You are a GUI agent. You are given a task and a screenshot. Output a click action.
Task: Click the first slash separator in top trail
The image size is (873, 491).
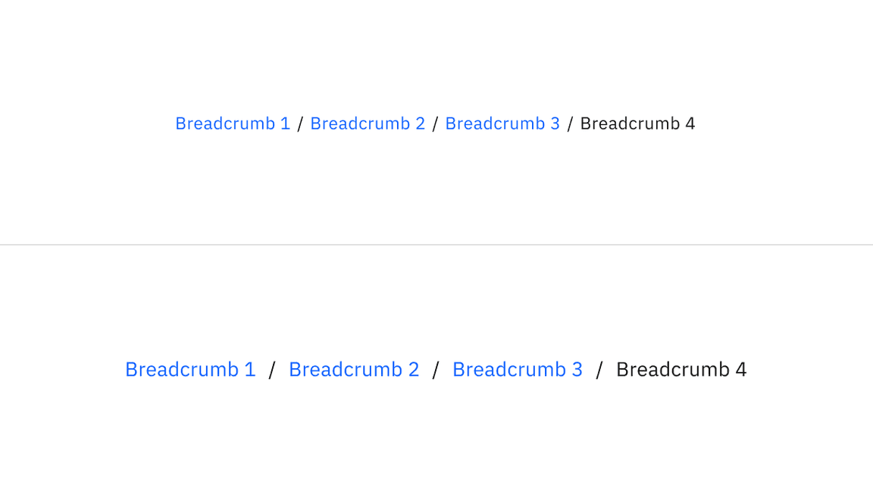[300, 123]
